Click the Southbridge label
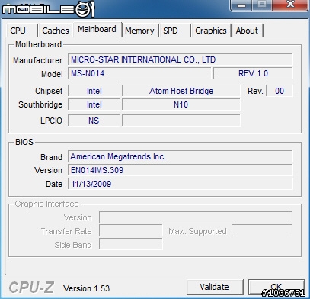This screenshot has width=310, height=299. (40, 104)
